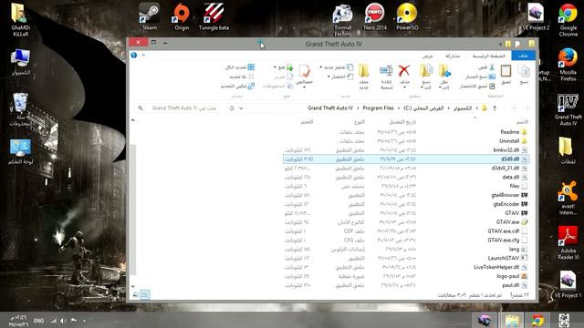The height and width of the screenshot is (328, 584).
Task: Click Select all (تحديد الكل)
Action: pyautogui.click(x=240, y=67)
